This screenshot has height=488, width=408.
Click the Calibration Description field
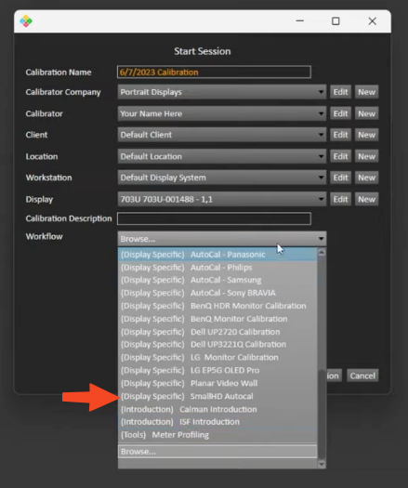click(x=214, y=218)
